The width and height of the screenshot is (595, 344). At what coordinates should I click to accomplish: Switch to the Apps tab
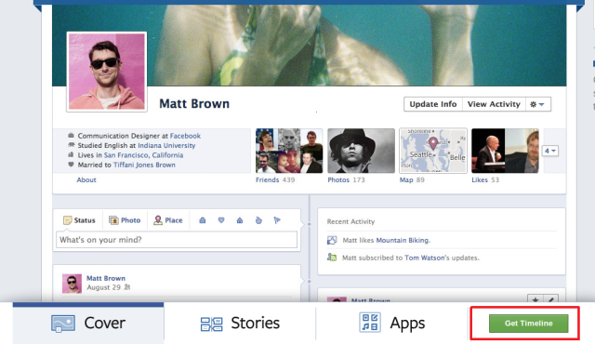(x=391, y=324)
